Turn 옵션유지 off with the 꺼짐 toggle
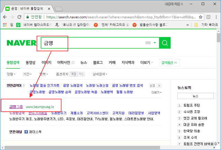 (74, 74)
